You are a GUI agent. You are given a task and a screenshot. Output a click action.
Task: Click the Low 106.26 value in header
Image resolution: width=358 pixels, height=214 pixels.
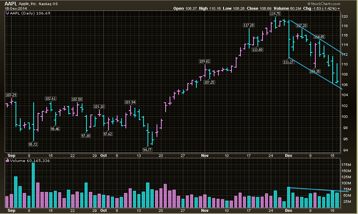pyautogui.click(x=234, y=8)
